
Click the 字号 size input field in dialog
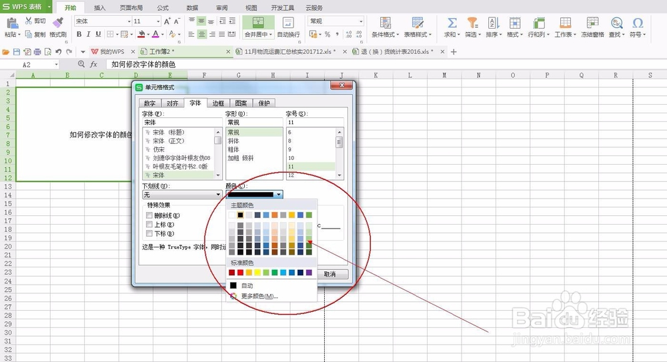[x=315, y=122]
